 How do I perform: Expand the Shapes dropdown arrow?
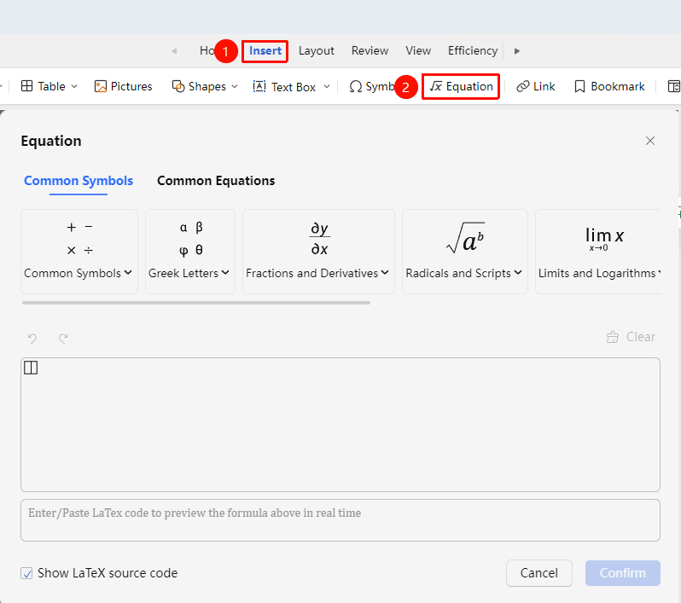coord(235,86)
